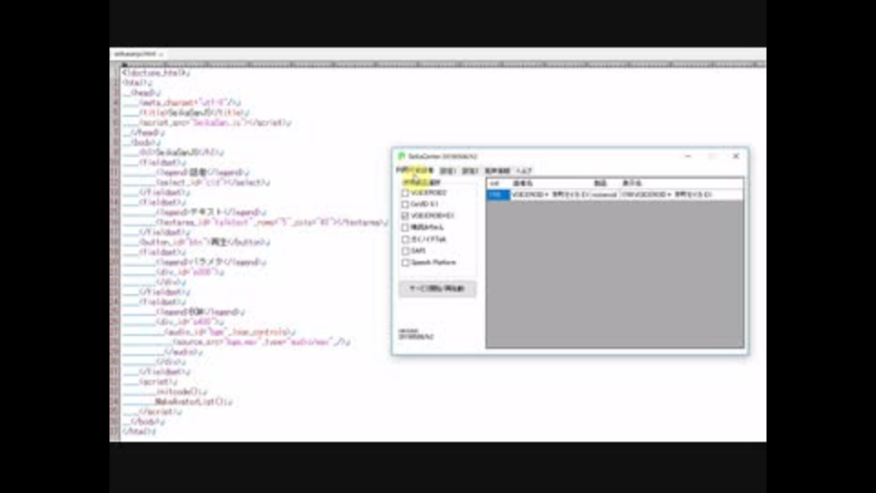Click the cid column header
Viewport: 876px width, 493px height.
[x=498, y=184]
